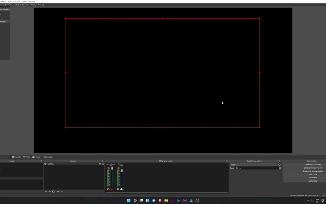Remove selected source using the minus icon
The height and width of the screenshot is (204, 326).
pos(50,192)
